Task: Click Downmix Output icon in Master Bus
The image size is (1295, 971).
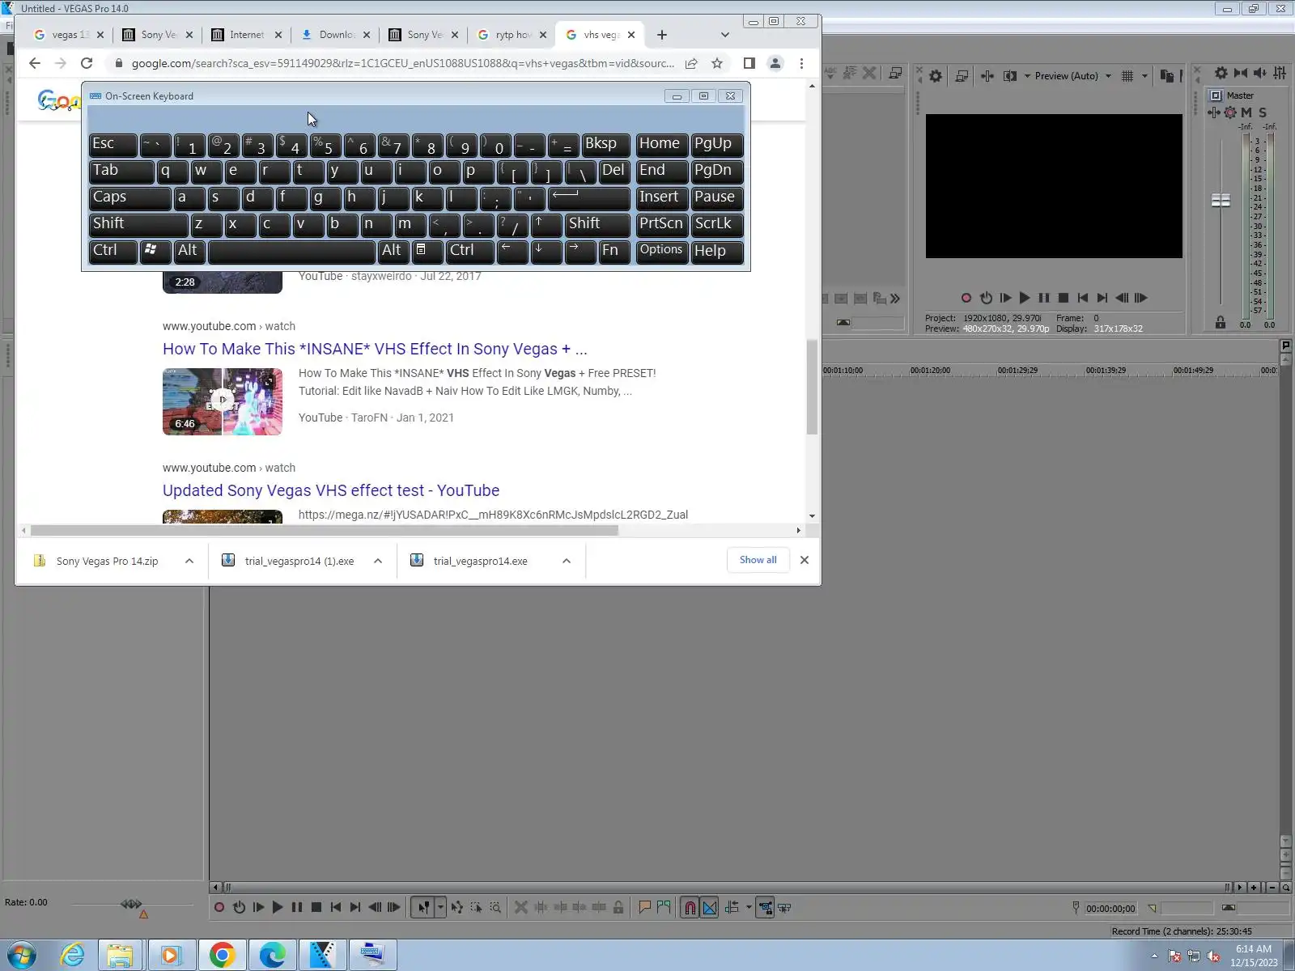Action: (1241, 73)
